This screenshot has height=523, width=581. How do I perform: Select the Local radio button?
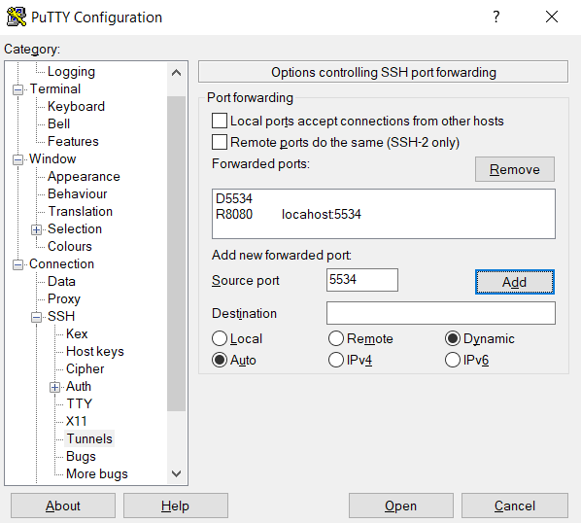pos(220,338)
